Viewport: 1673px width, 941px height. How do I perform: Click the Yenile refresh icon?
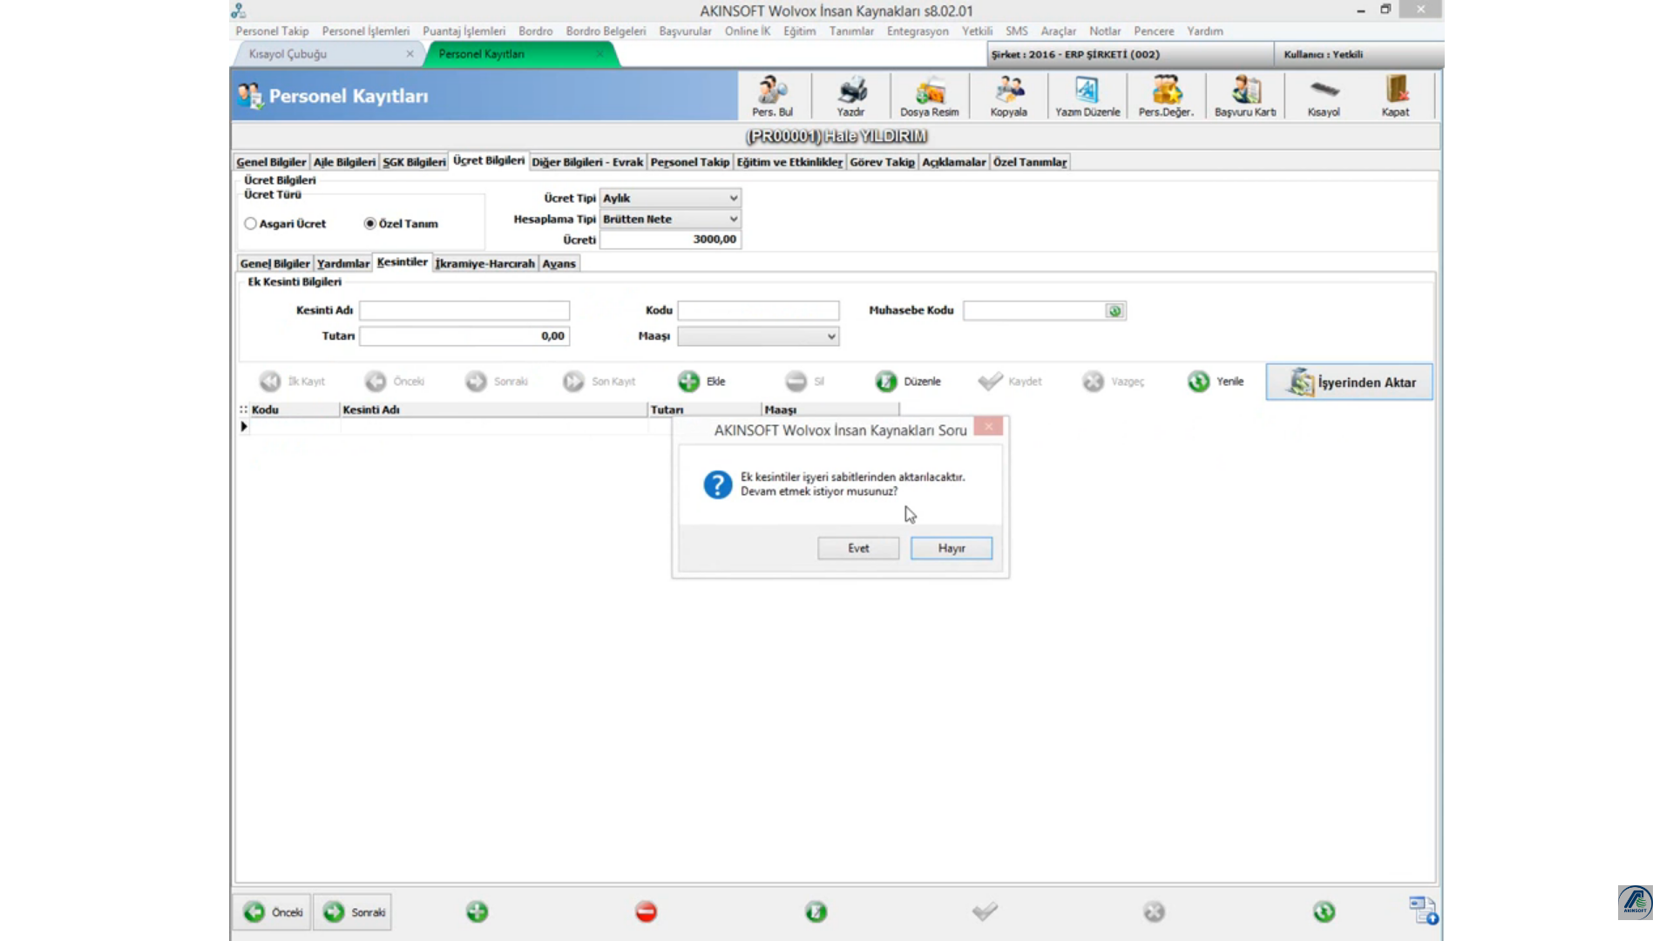point(1199,382)
